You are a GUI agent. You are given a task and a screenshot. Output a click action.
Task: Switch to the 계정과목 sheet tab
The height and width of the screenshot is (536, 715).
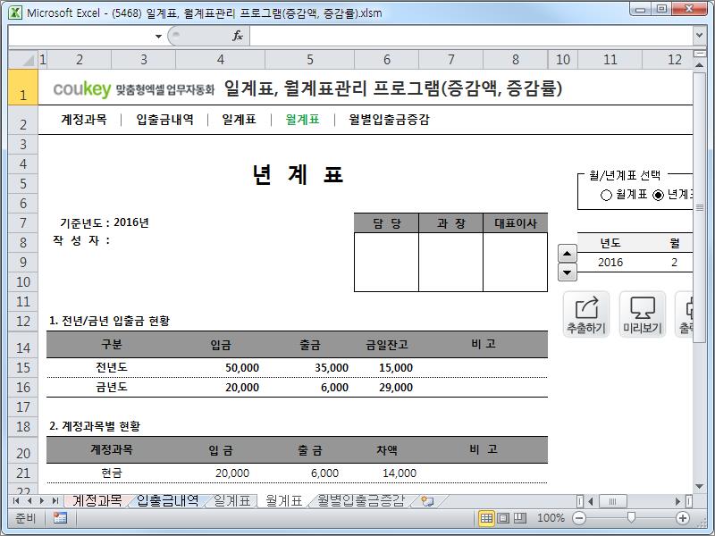[97, 501]
